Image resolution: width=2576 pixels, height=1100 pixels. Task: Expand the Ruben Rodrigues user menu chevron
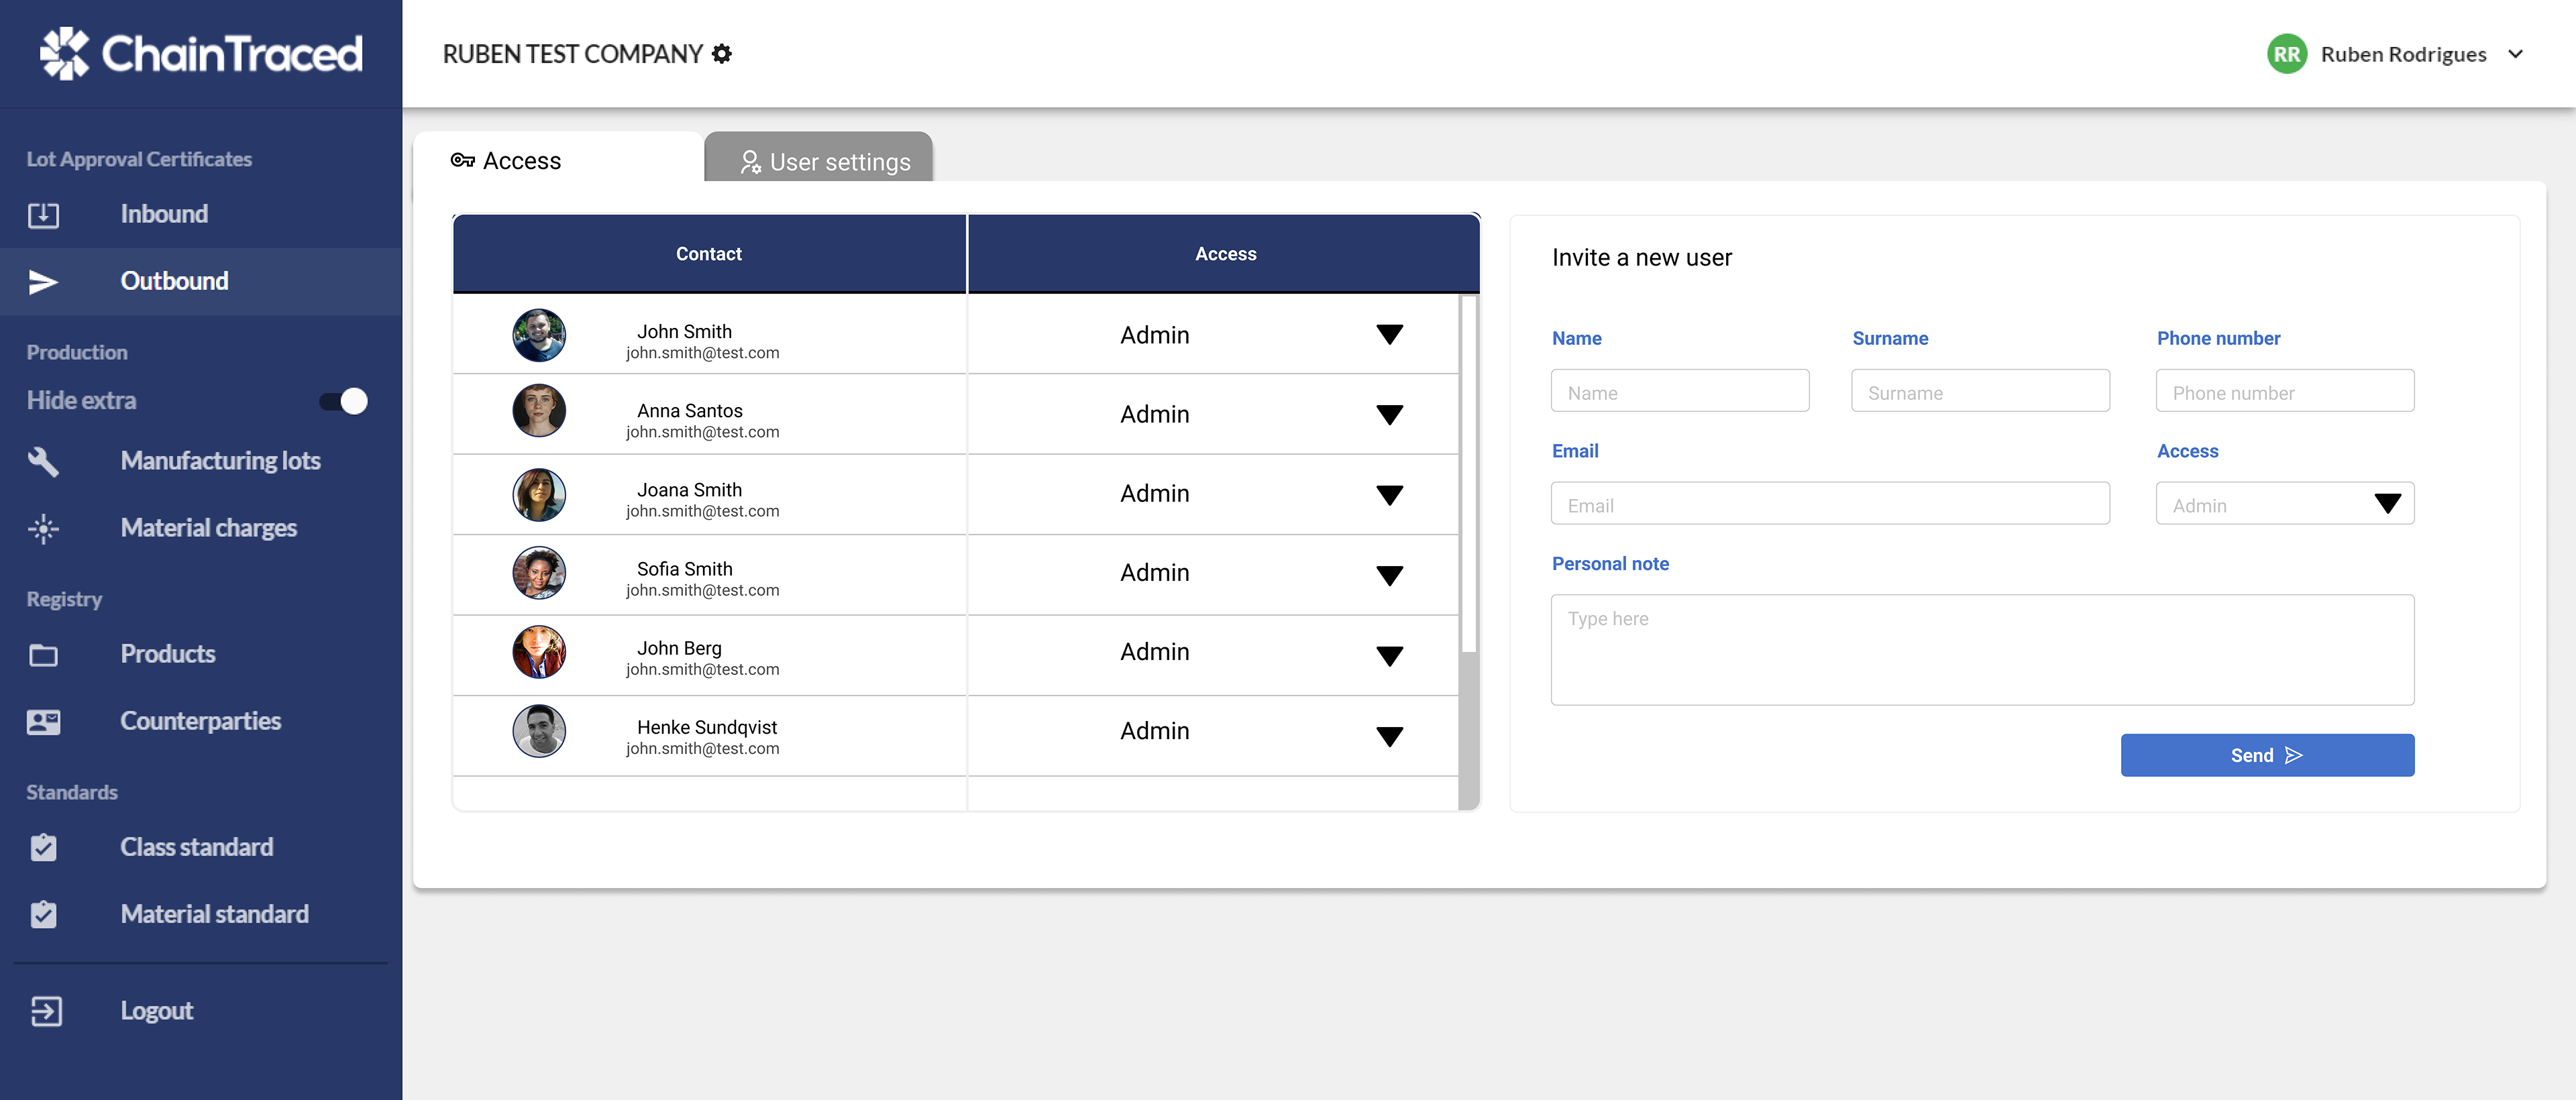click(x=2516, y=54)
